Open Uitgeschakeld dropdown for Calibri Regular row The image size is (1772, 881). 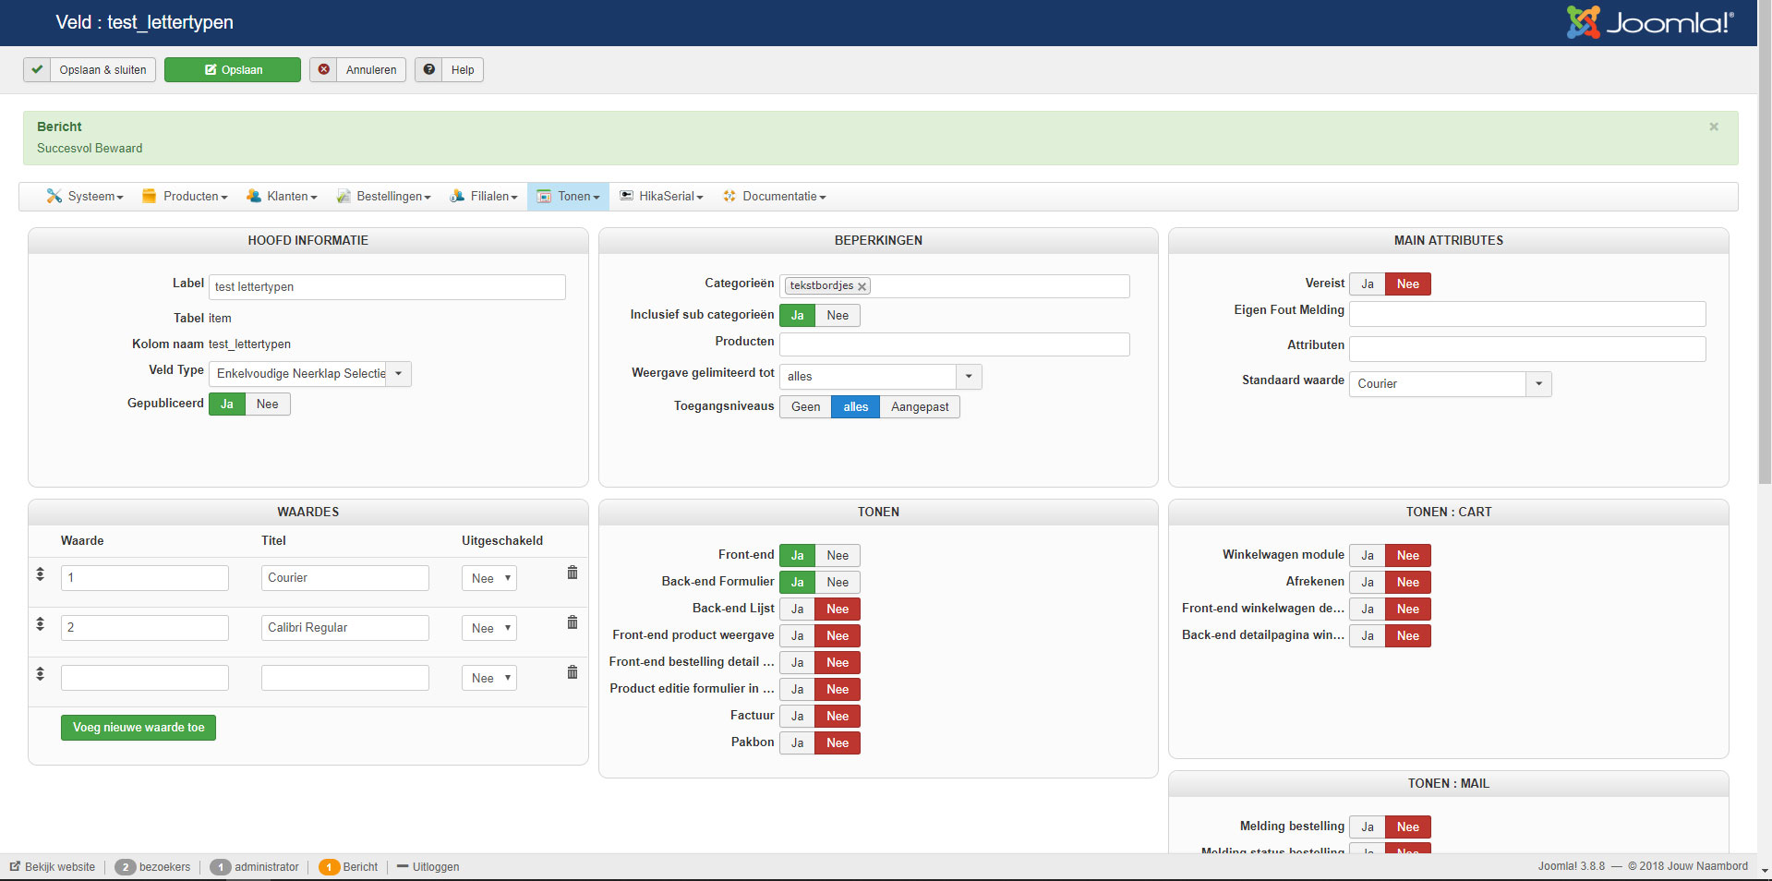[x=489, y=628]
